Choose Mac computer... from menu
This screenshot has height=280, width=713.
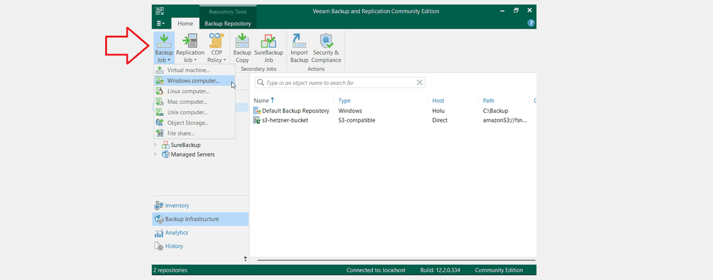tap(194, 102)
